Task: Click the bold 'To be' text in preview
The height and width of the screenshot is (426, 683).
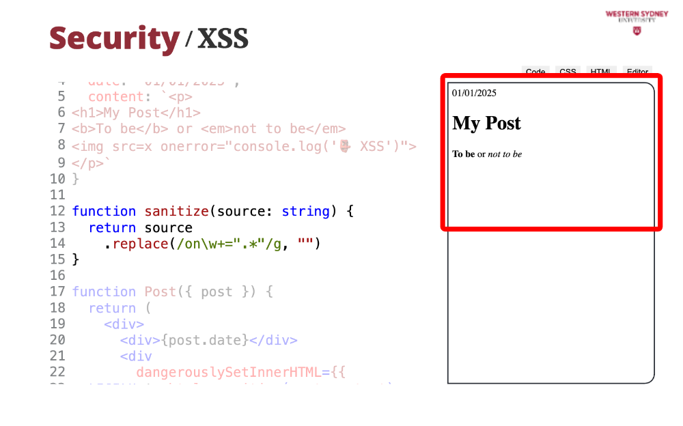Action: pyautogui.click(x=463, y=154)
